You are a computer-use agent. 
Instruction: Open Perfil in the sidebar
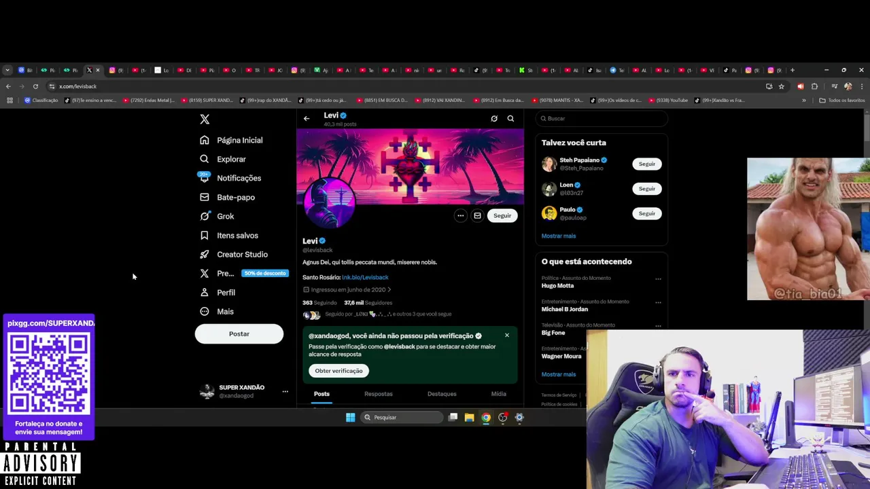[x=217, y=292]
